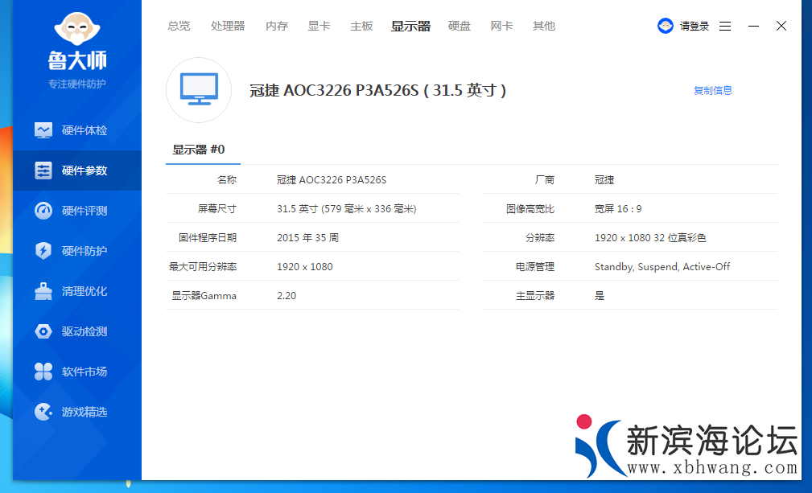This screenshot has width=812, height=493.
Task: Click the 游戏精选 game icon
Action: point(43,412)
